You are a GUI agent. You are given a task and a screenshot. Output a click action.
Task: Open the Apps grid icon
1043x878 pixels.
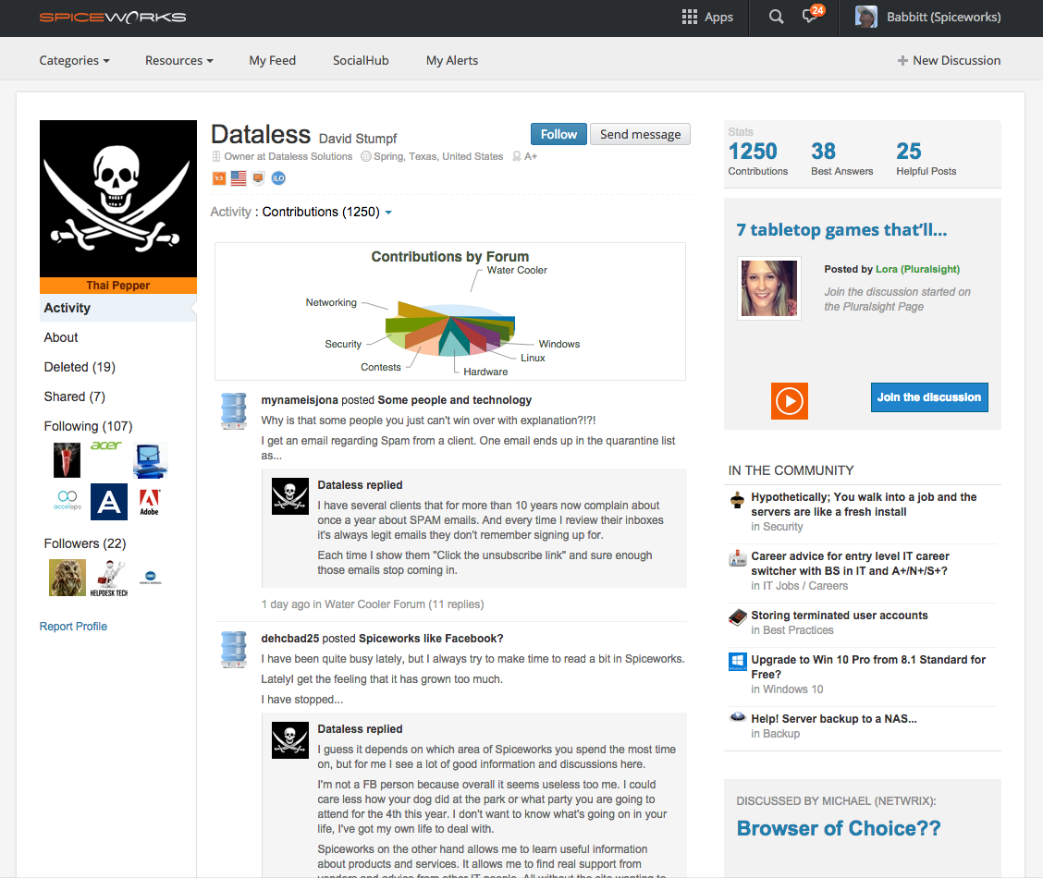click(689, 17)
